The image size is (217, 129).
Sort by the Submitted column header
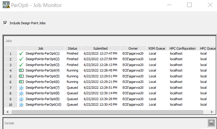[x=101, y=48]
